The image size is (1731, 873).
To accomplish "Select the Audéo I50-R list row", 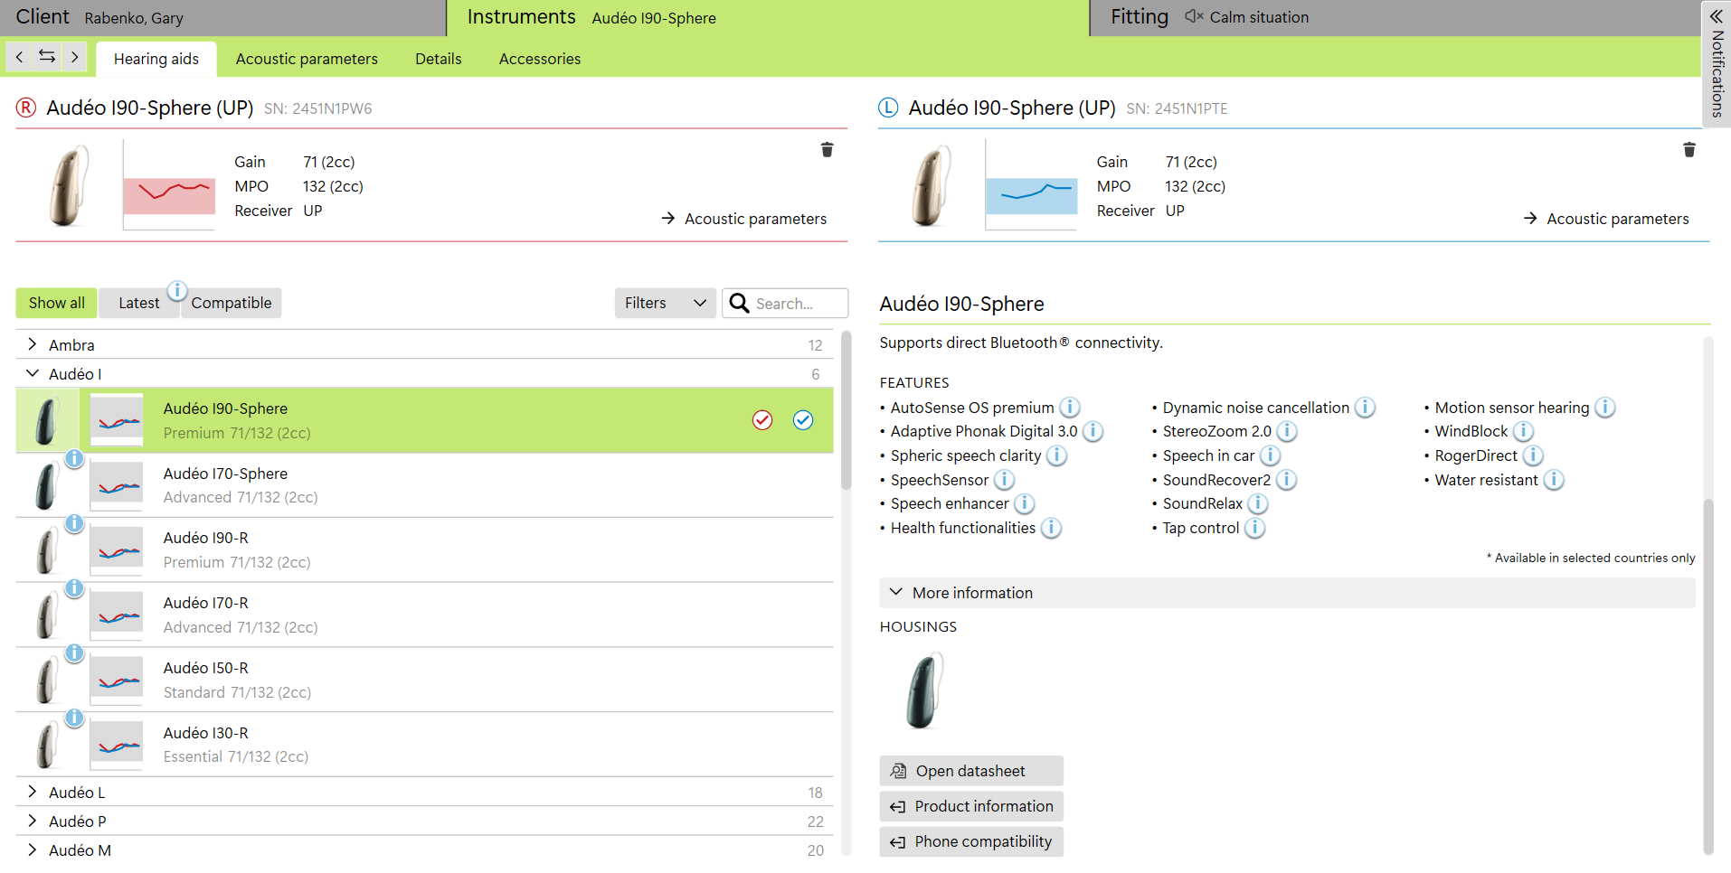I will coord(424,680).
